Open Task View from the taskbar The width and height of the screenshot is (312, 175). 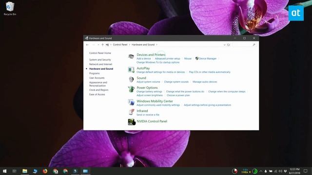click(14, 171)
